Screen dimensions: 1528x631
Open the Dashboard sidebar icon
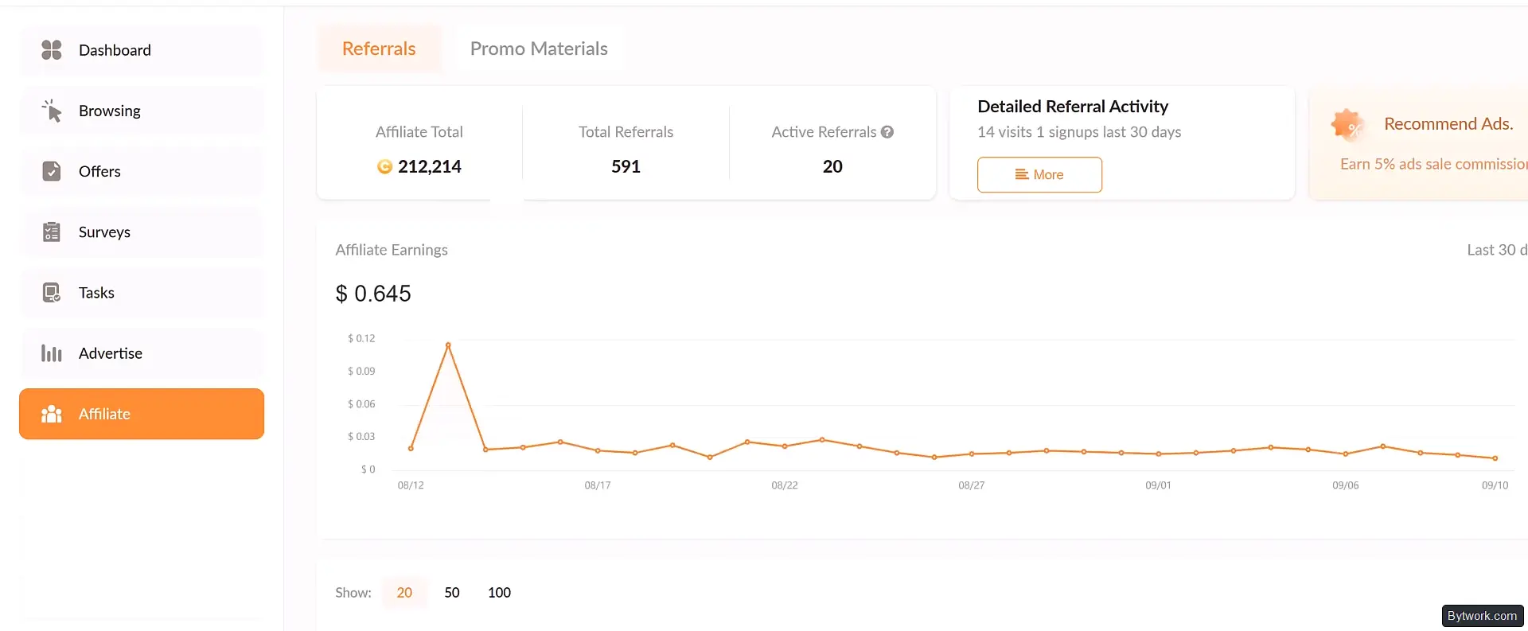pyautogui.click(x=52, y=50)
